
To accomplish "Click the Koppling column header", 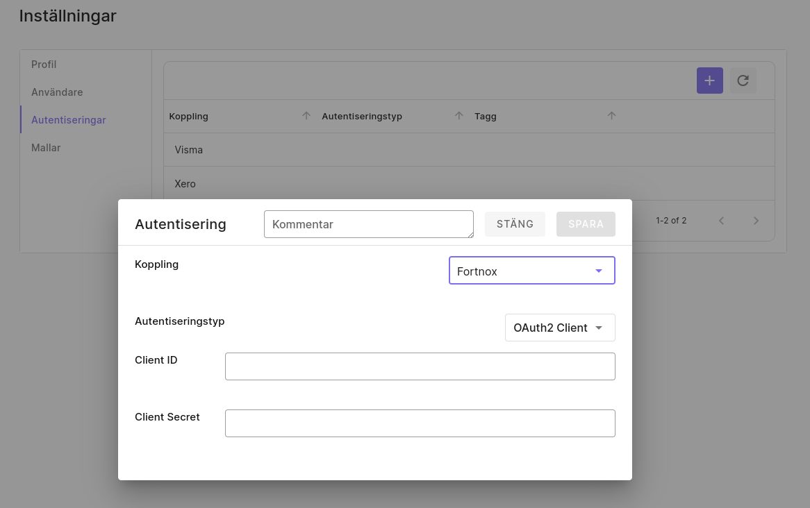I will [188, 116].
